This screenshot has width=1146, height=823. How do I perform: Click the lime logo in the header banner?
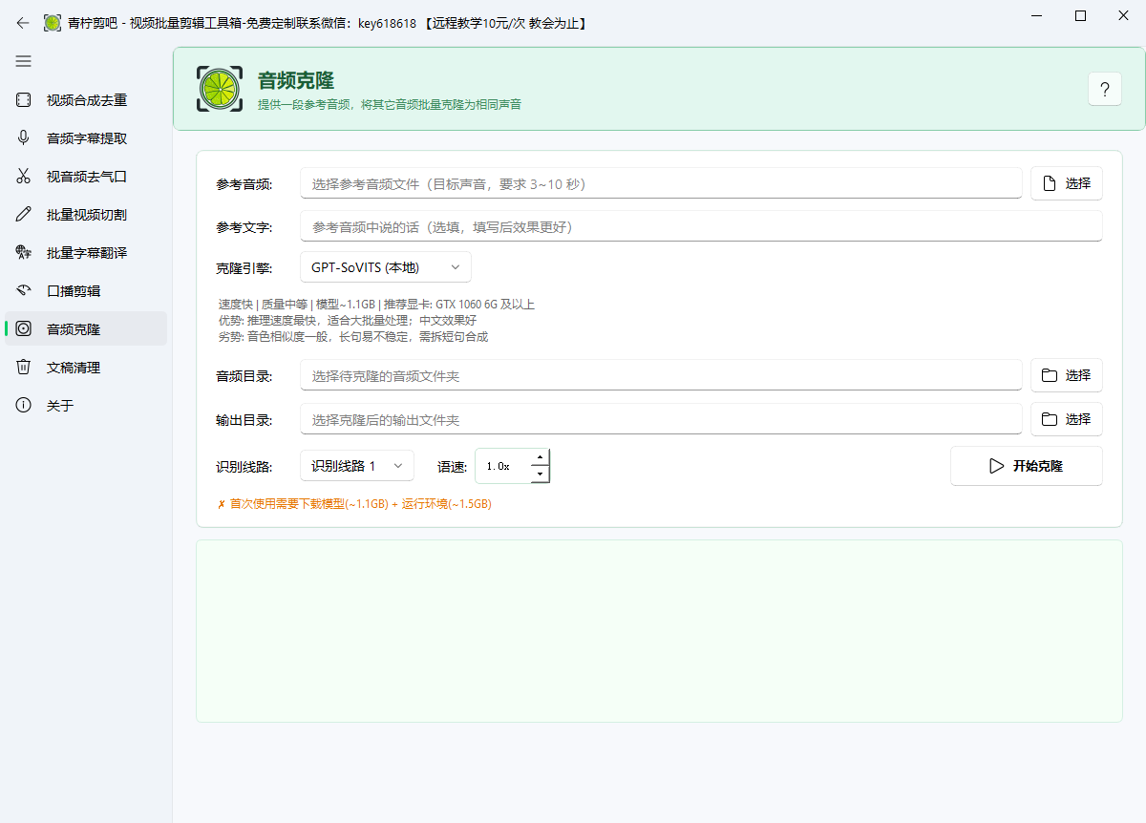point(219,89)
